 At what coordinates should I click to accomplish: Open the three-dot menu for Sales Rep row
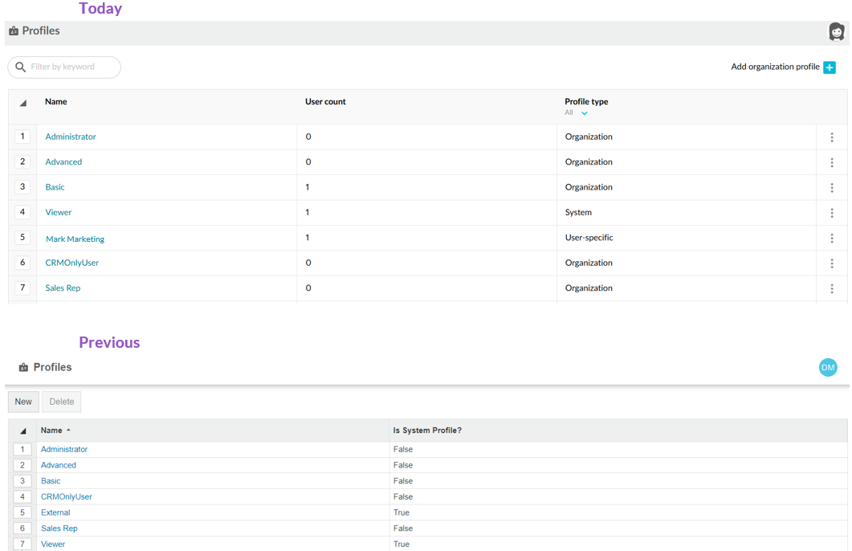click(x=831, y=288)
